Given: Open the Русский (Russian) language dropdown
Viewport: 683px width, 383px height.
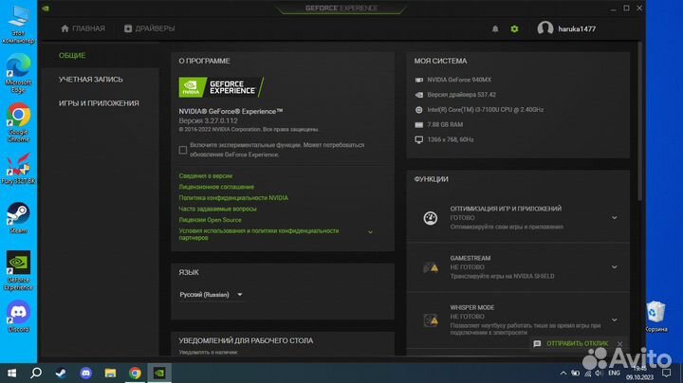Looking at the screenshot, I should tap(212, 295).
